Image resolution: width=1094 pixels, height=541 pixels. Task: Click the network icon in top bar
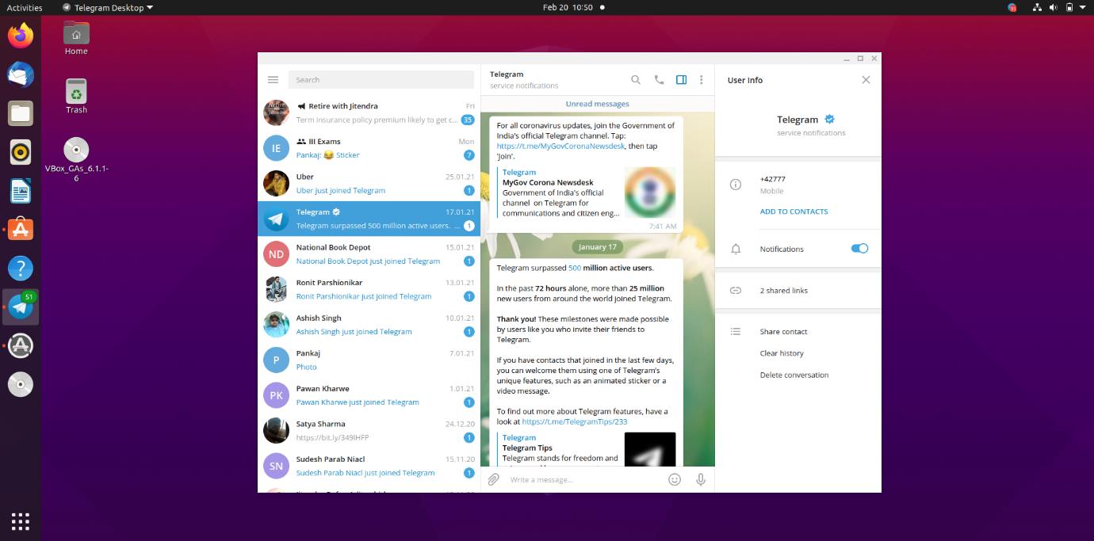[1037, 8]
